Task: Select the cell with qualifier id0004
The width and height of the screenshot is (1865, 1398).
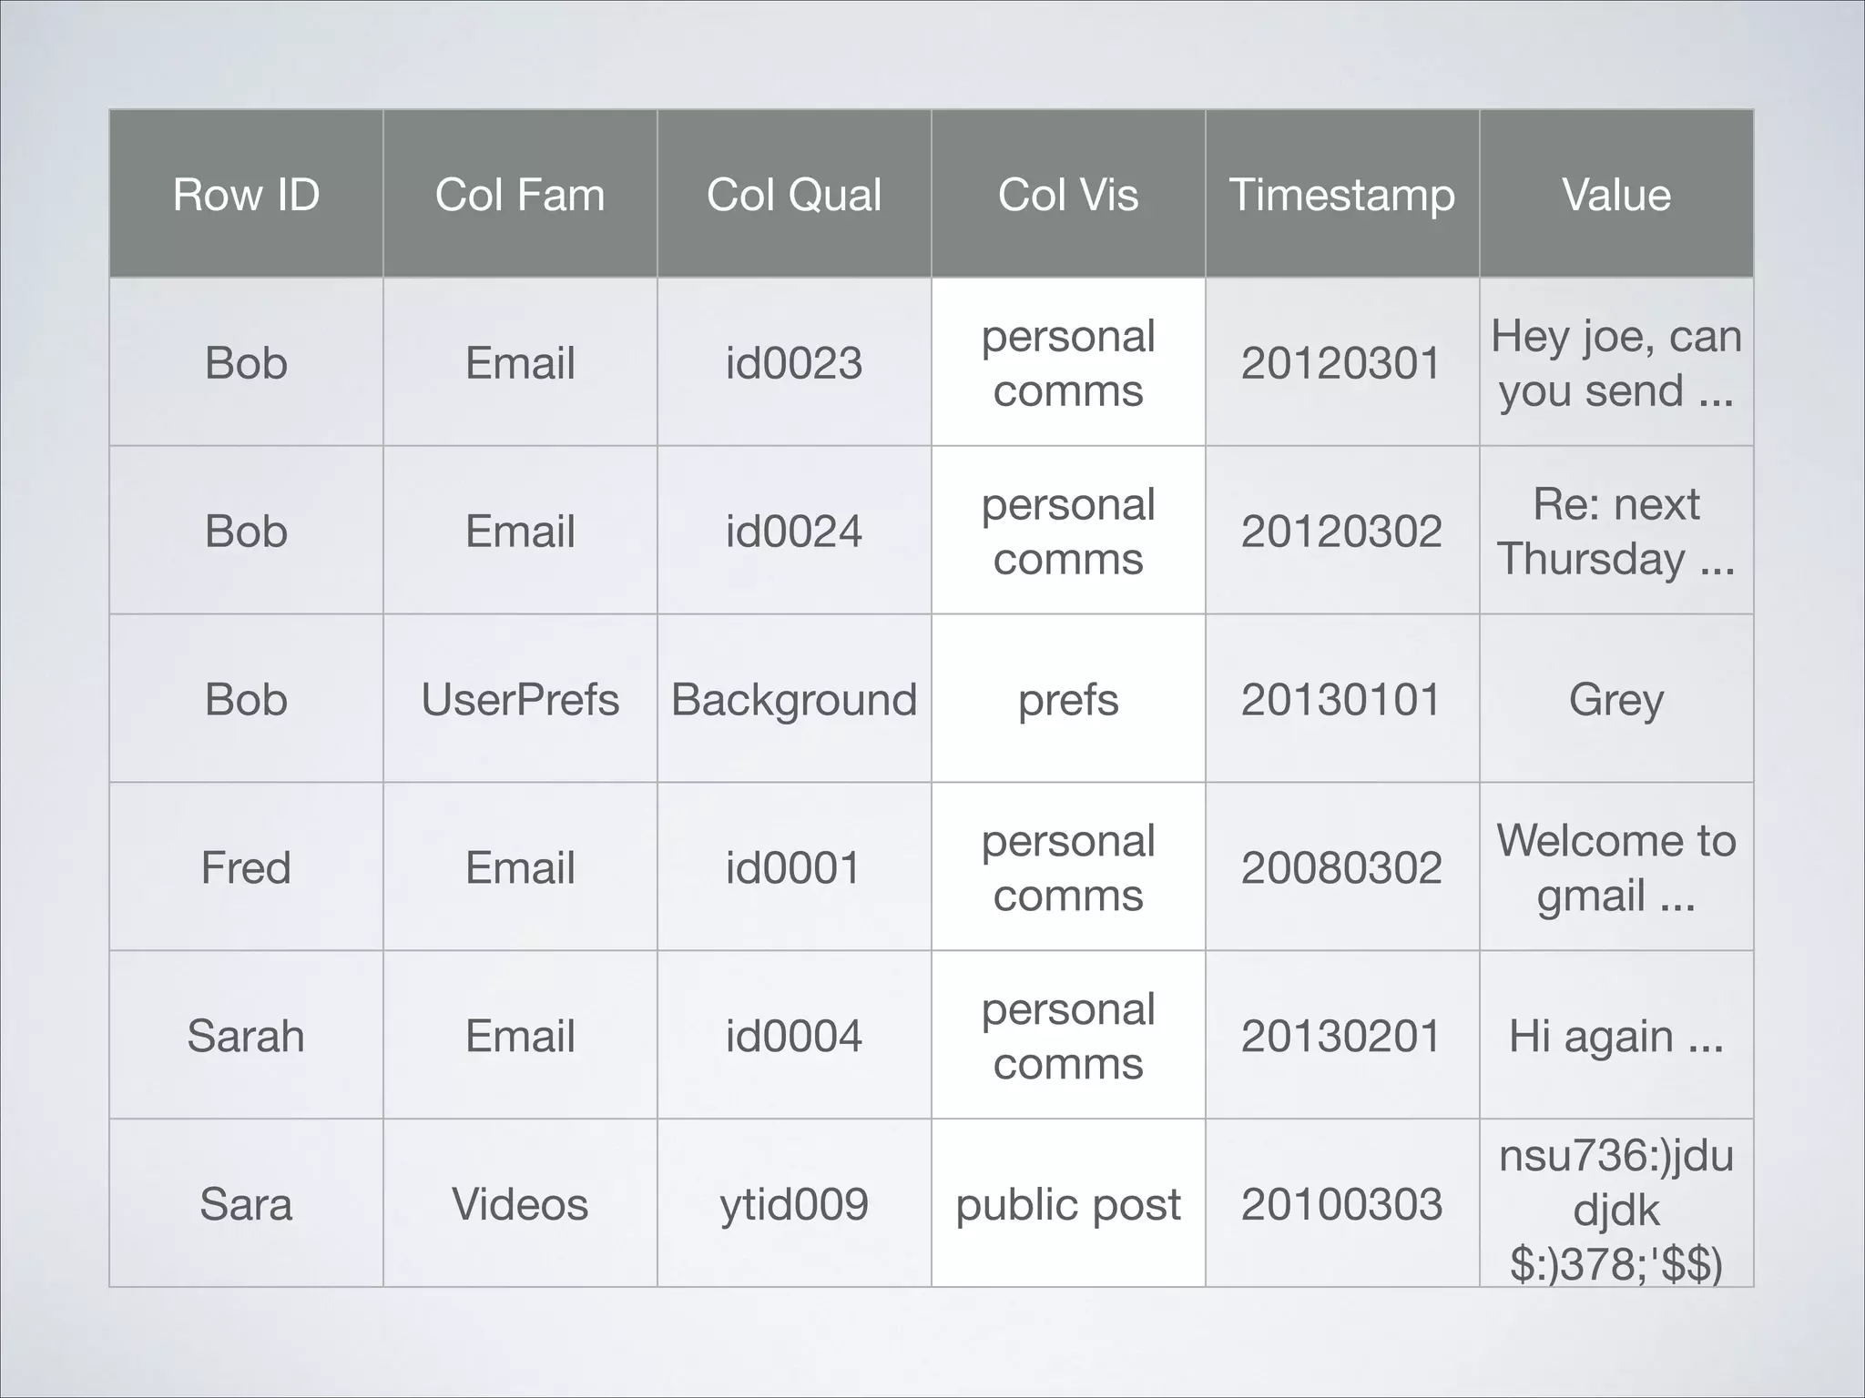Action: click(x=794, y=1036)
